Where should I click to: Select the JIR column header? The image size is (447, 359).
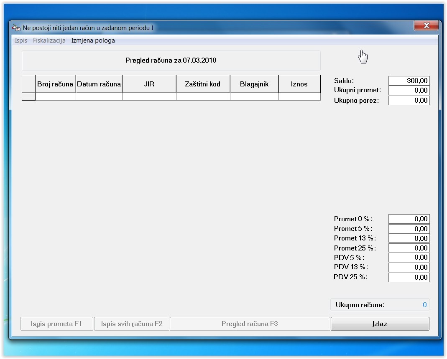click(x=149, y=84)
